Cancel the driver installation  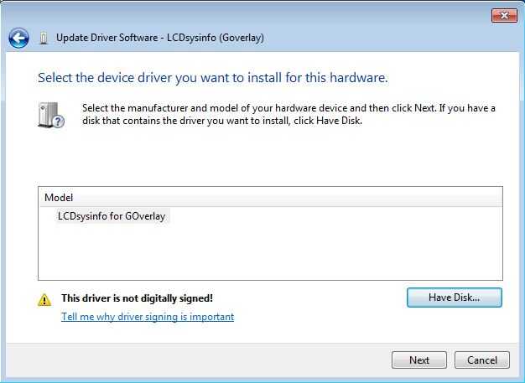[481, 360]
